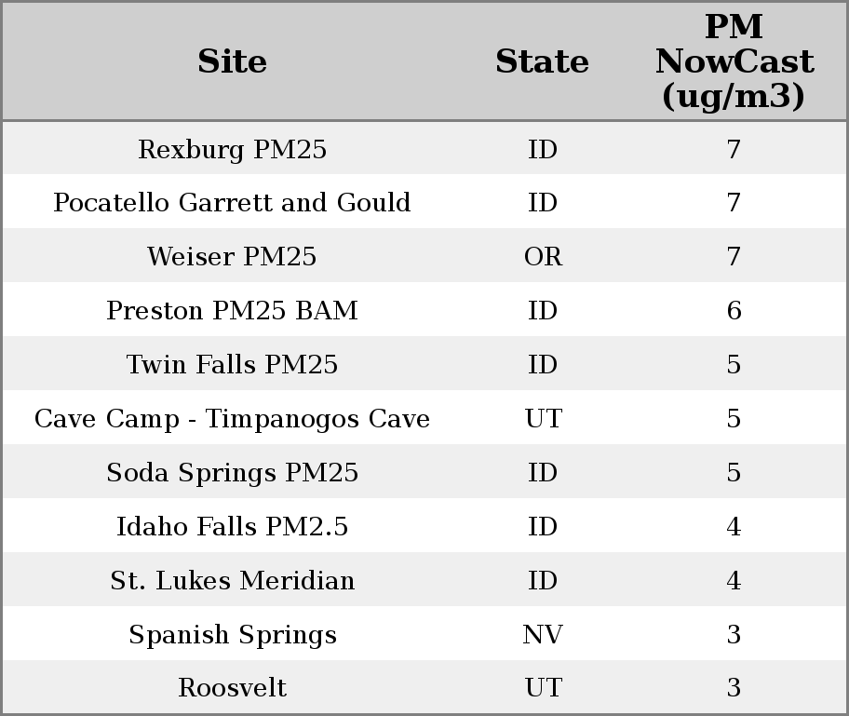Screen dimensions: 849x716
Task: Select the Rexburg PM25 site name
Action: click(232, 150)
